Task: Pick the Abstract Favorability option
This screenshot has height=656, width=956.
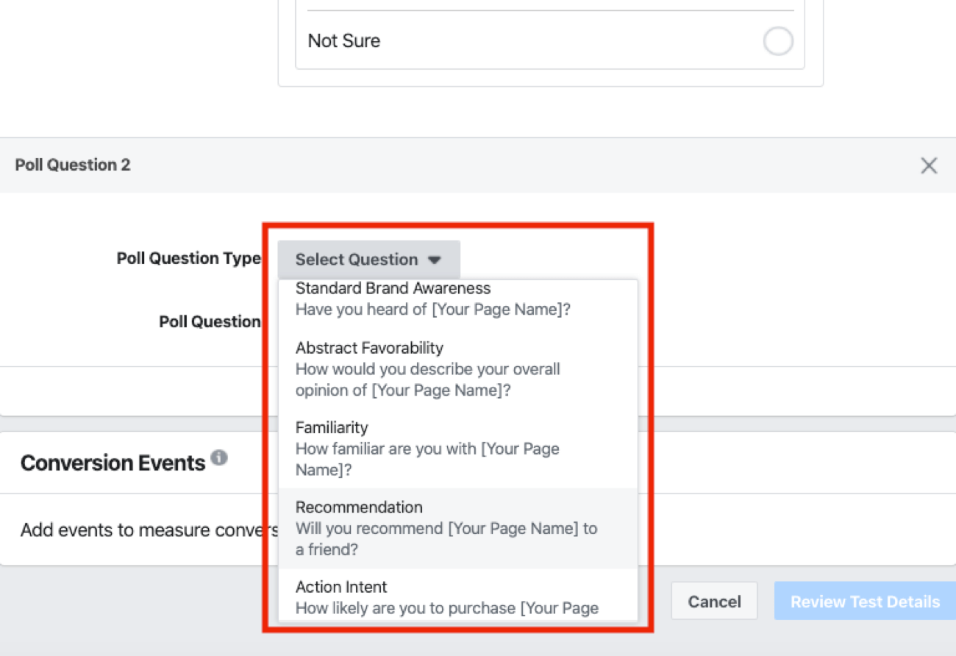Action: click(369, 348)
